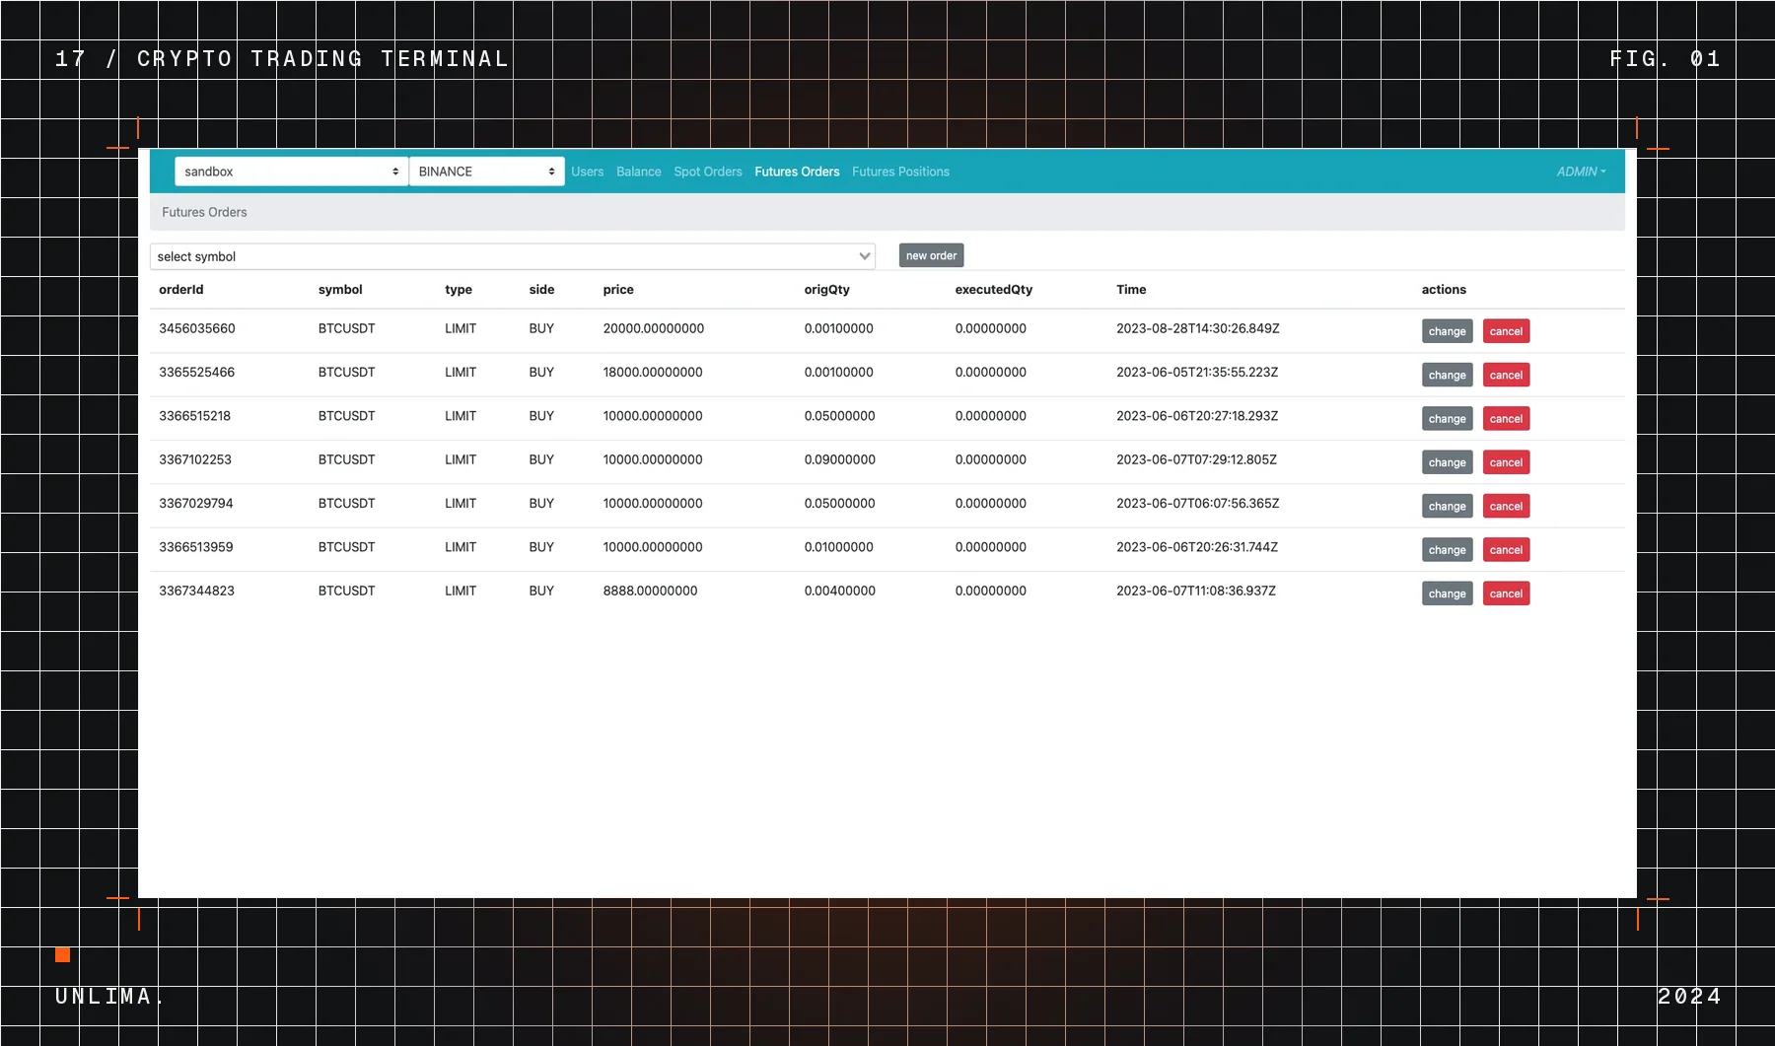The image size is (1775, 1046).
Task: Change order 3366515218
Action: (1447, 419)
